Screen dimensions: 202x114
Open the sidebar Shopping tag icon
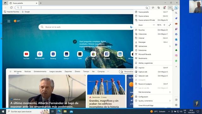point(176,18)
